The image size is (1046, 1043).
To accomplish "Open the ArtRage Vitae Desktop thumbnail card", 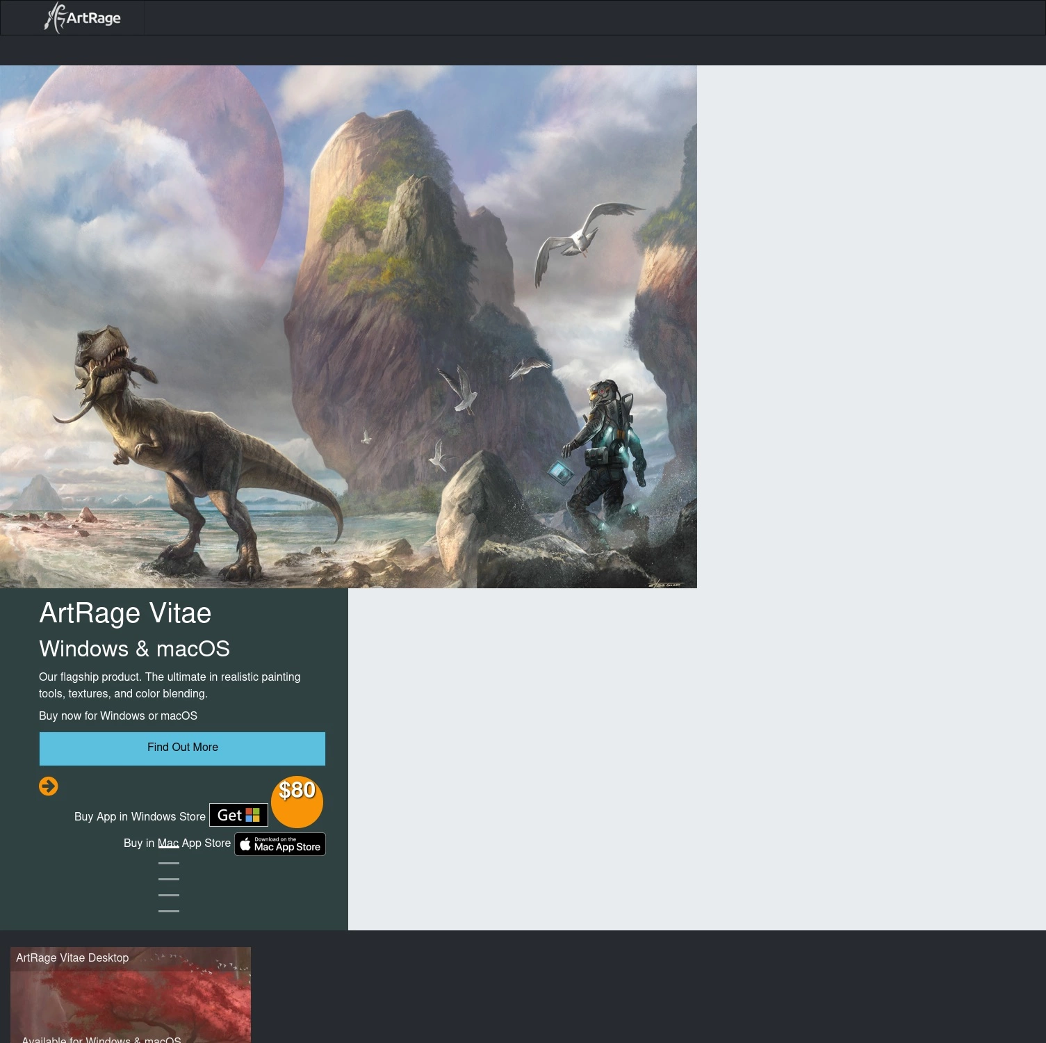I will (x=131, y=995).
